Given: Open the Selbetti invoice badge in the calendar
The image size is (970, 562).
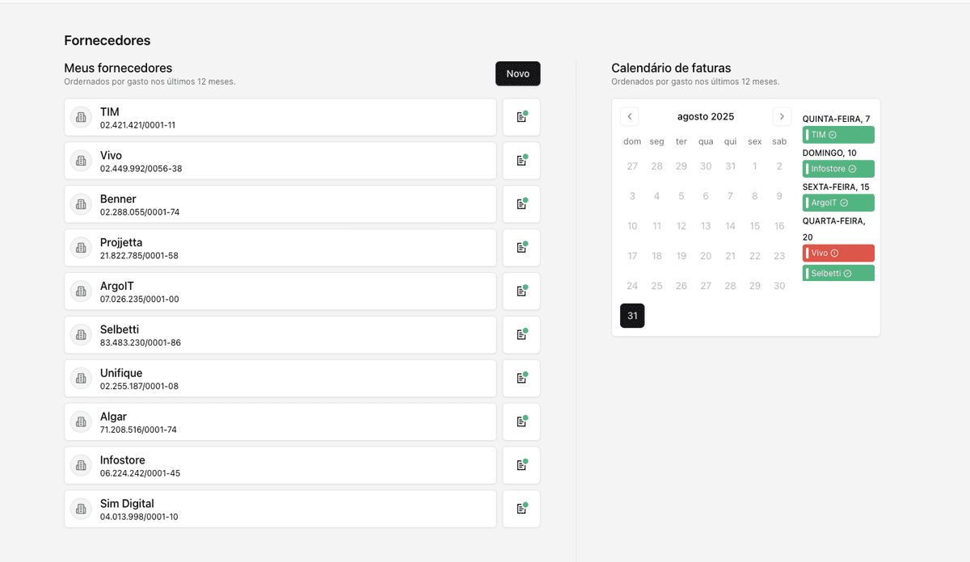Looking at the screenshot, I should pyautogui.click(x=838, y=272).
